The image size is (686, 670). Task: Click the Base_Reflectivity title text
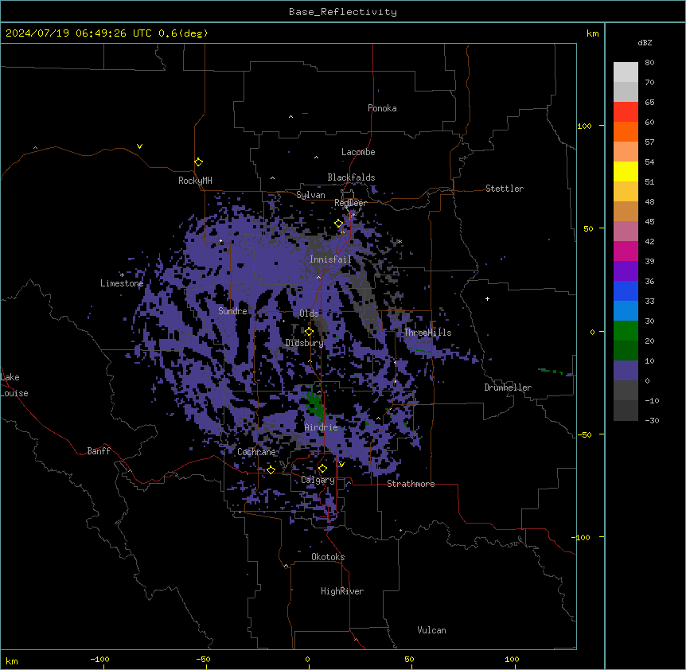343,12
